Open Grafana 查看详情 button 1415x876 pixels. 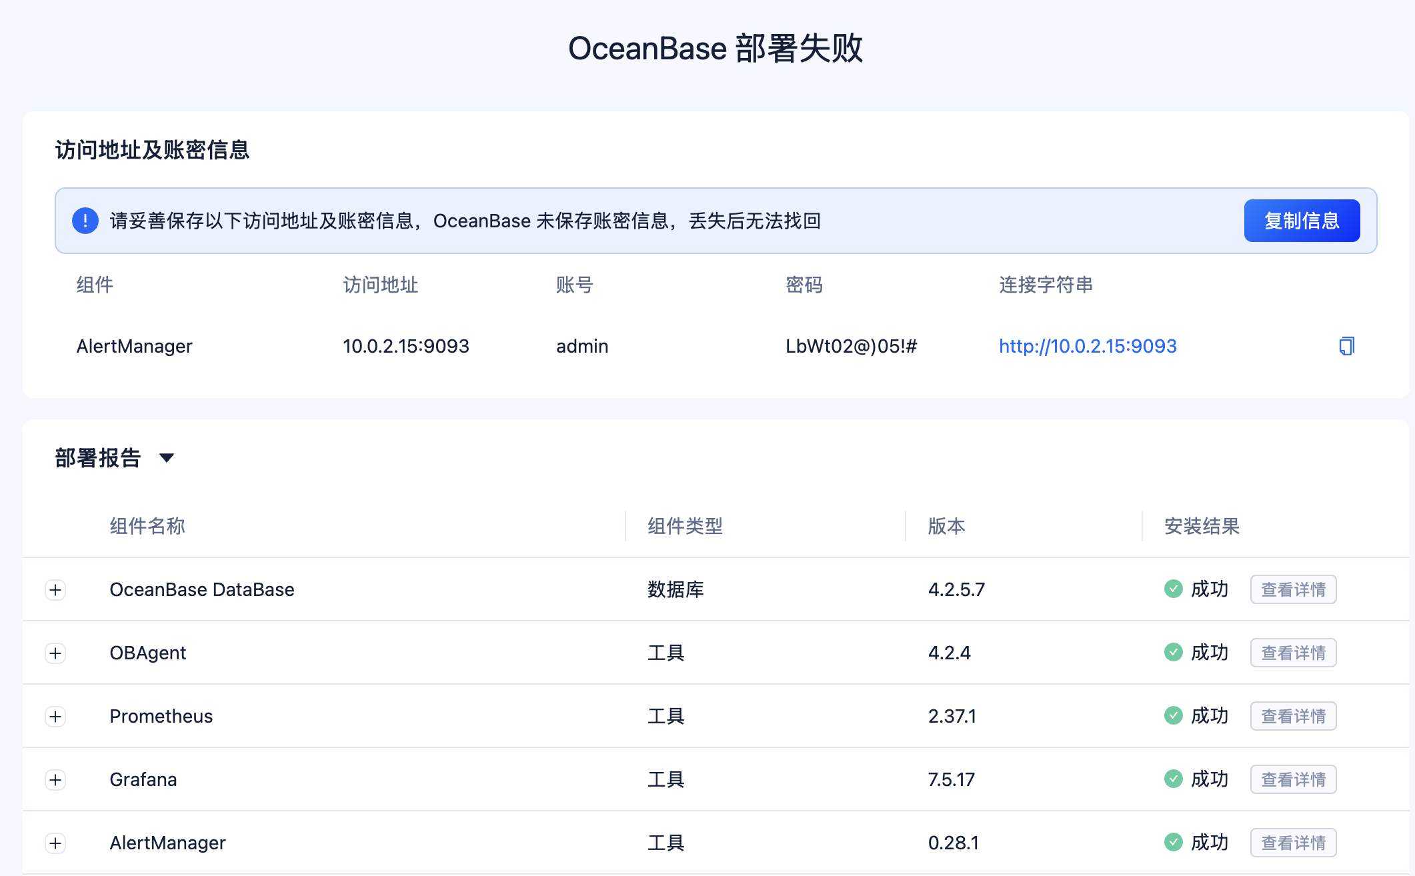[1292, 779]
